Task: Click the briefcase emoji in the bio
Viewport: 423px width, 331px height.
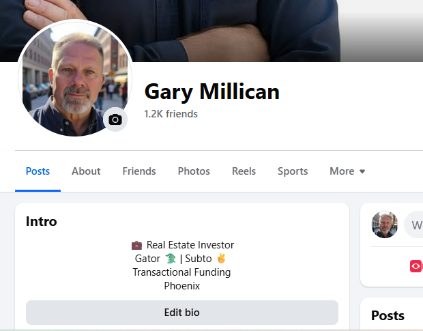Action: click(x=136, y=245)
